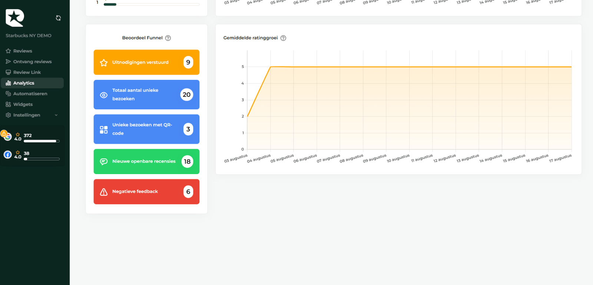Click the Instellingen gear icon
The width and height of the screenshot is (593, 285).
(8, 115)
